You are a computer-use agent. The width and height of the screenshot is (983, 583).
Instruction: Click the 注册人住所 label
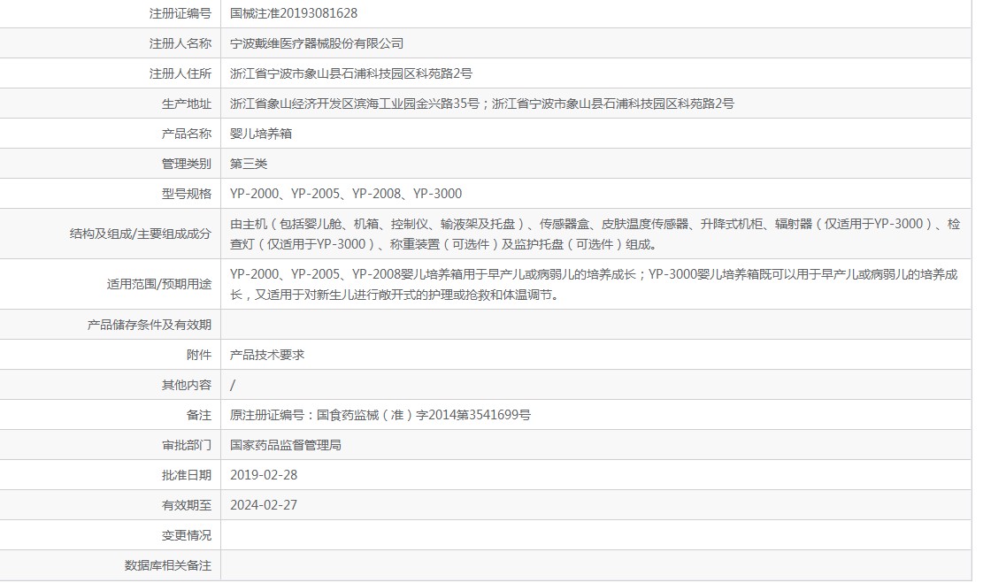pyautogui.click(x=180, y=73)
